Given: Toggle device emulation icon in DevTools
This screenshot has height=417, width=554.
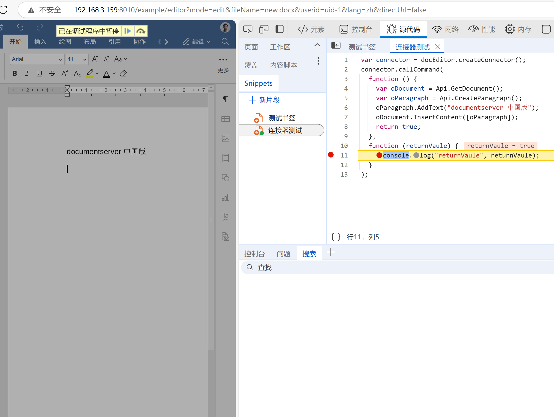Looking at the screenshot, I should click(264, 29).
